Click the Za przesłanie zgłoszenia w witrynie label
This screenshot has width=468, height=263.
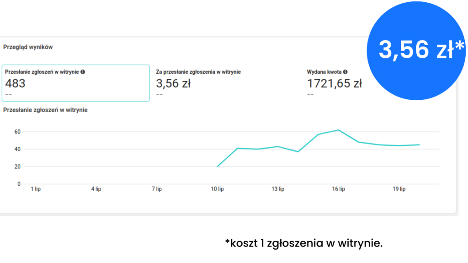(198, 72)
